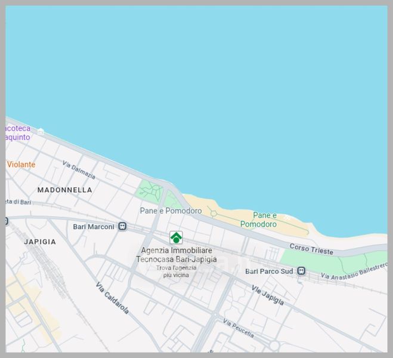
Task: Click the Bari Marconi station name
Action: [93, 227]
